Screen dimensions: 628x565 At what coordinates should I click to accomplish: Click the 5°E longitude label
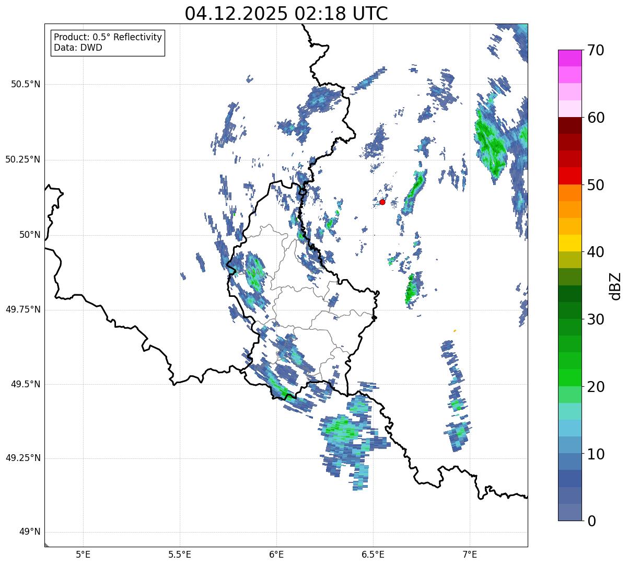click(x=83, y=554)
